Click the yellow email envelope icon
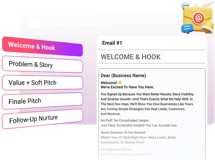Screen dimensions: 215x160 pos(198,19)
